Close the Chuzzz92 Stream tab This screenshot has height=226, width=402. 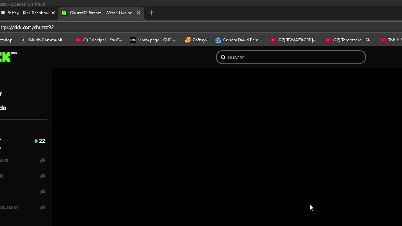click(139, 13)
